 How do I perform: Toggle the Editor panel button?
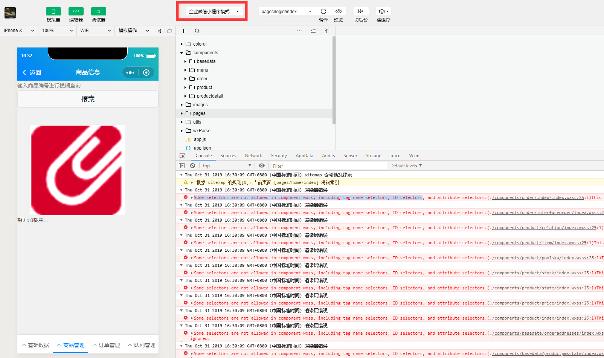[76, 11]
